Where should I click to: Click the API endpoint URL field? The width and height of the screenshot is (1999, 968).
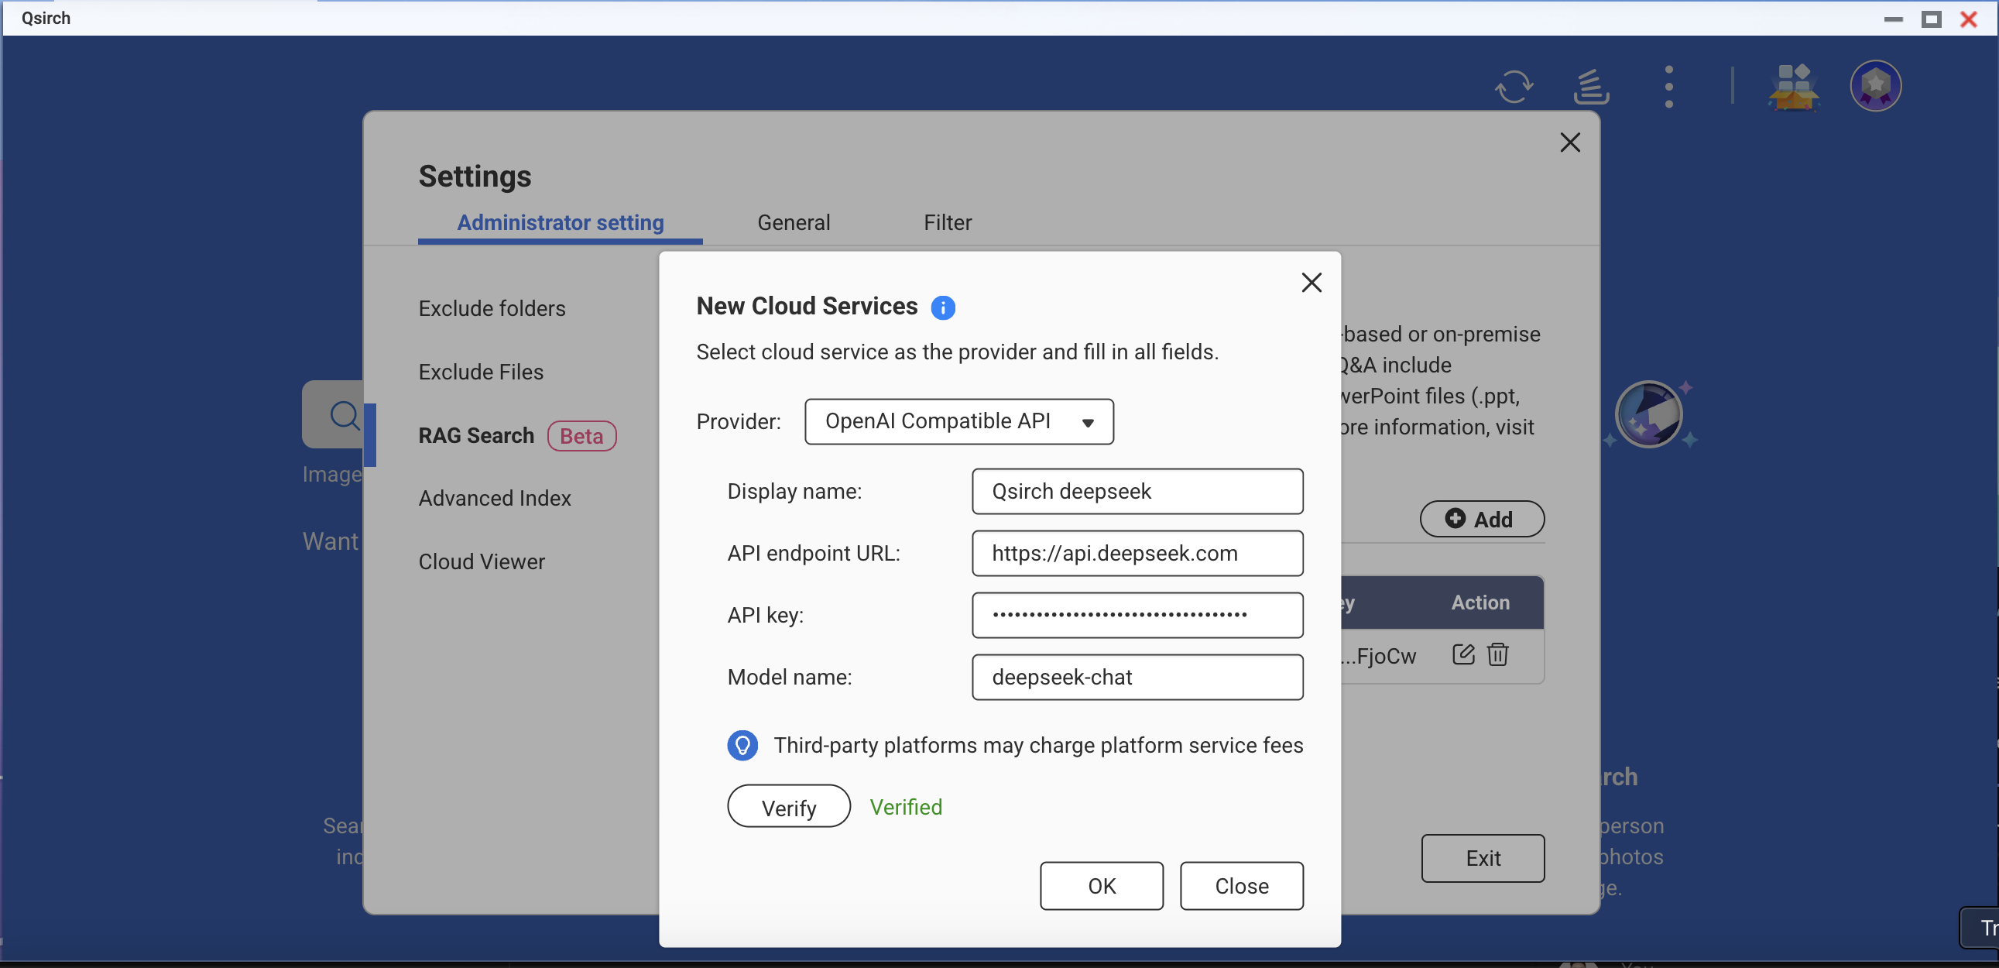click(1137, 554)
